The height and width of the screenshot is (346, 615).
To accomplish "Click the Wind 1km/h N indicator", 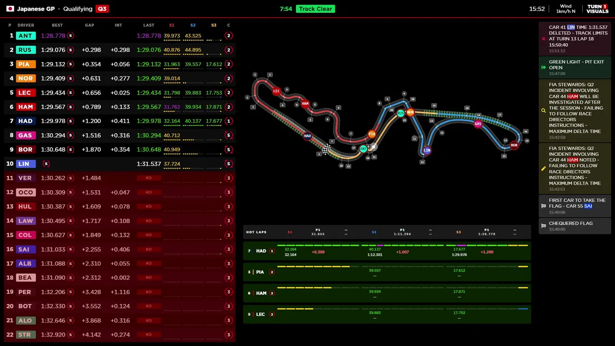I will coord(566,9).
